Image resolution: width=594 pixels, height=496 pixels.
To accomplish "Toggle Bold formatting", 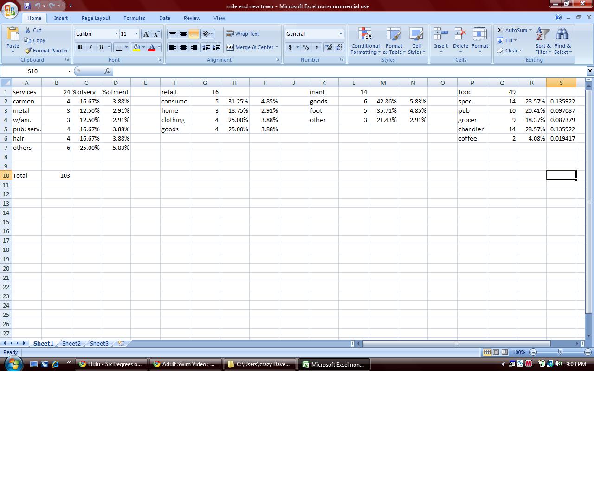I will [x=80, y=47].
